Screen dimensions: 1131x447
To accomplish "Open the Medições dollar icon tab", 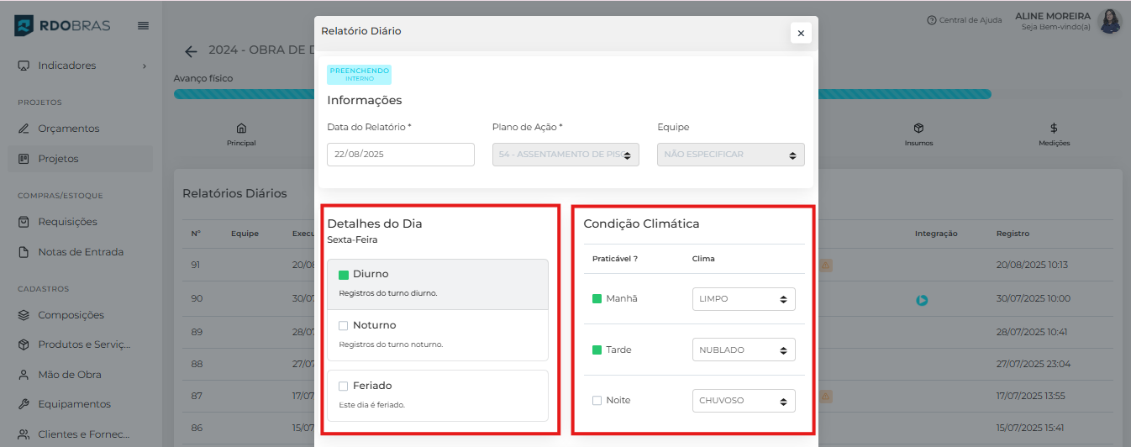I will tap(1054, 134).
